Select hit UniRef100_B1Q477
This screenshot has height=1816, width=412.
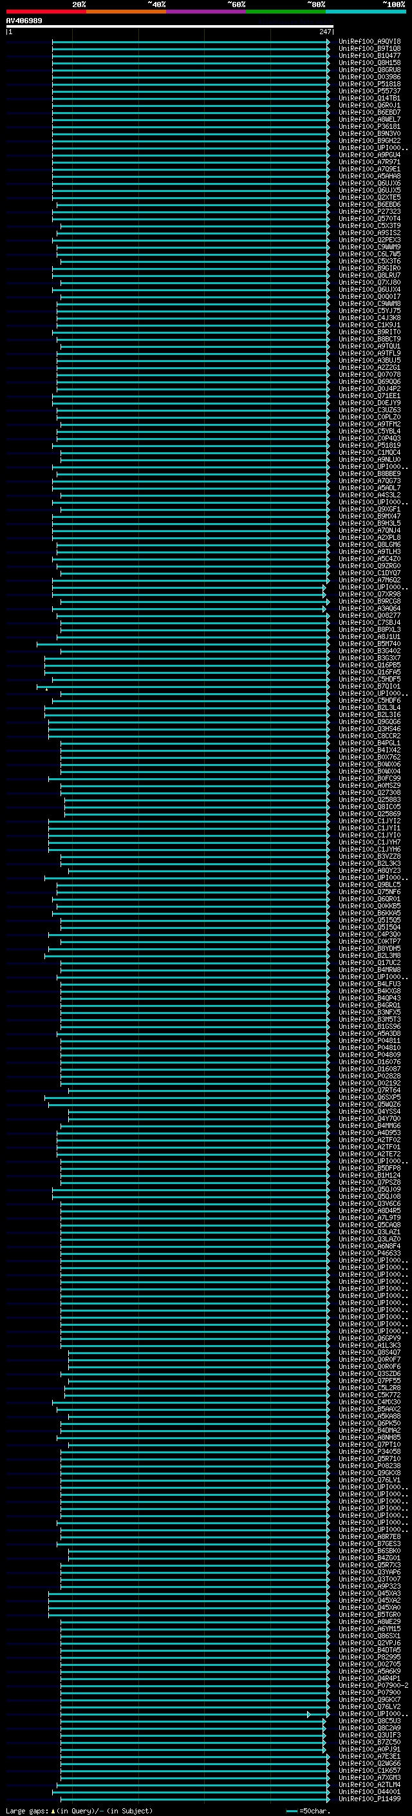(x=370, y=55)
